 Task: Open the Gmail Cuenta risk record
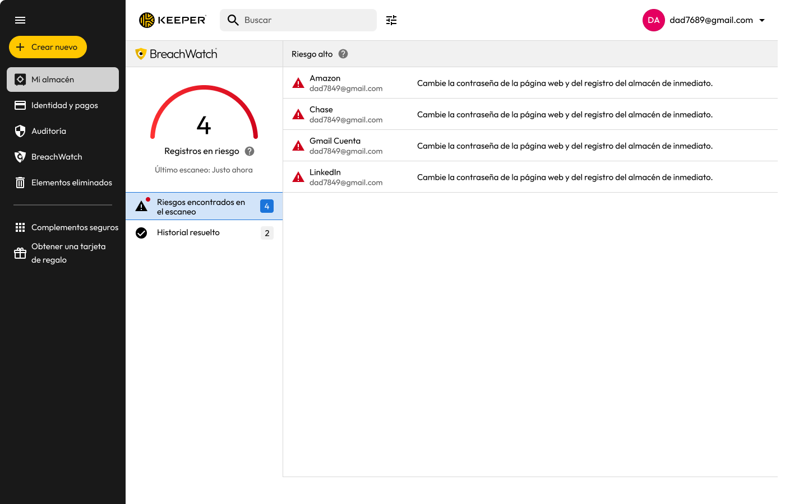tap(530, 146)
